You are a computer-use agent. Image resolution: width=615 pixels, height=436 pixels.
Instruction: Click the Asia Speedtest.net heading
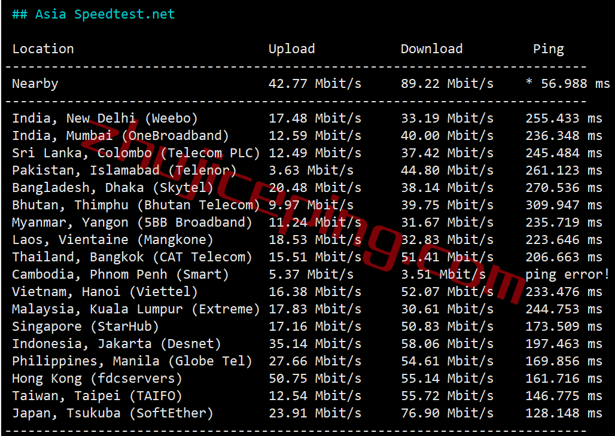point(93,14)
